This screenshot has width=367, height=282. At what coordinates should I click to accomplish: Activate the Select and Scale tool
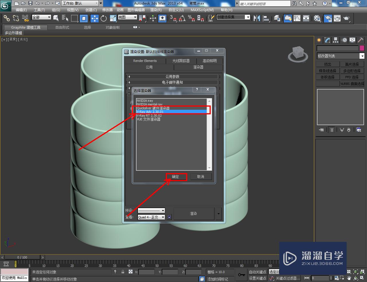pos(113,18)
